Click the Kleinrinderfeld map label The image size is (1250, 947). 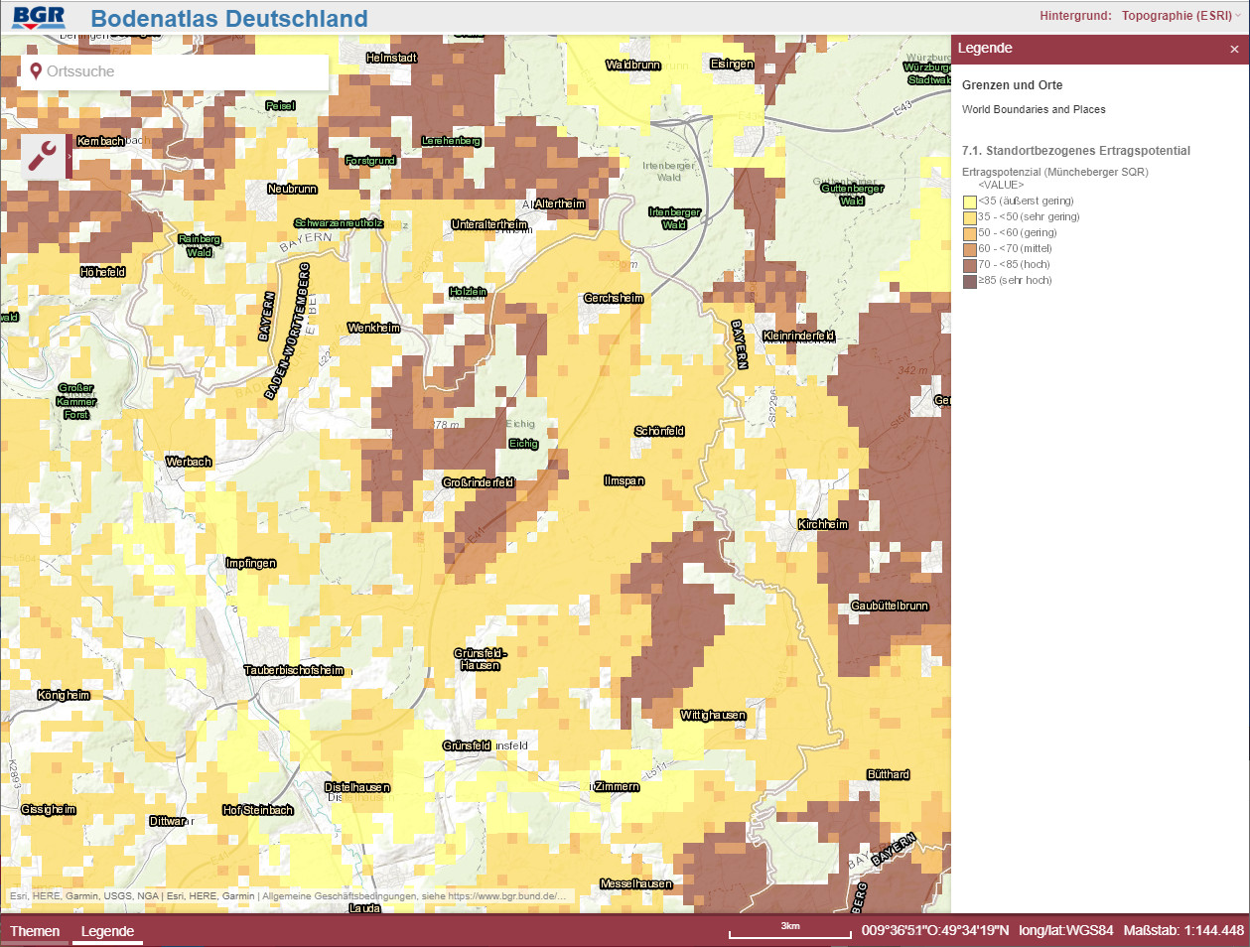click(x=799, y=336)
